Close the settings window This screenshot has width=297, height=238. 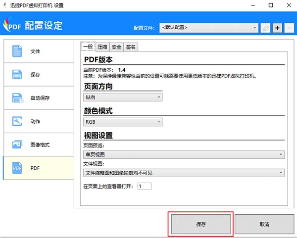tap(289, 5)
